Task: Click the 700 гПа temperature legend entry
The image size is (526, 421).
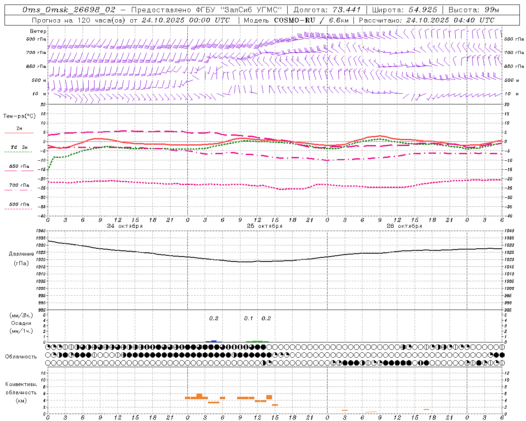Action: 19,185
